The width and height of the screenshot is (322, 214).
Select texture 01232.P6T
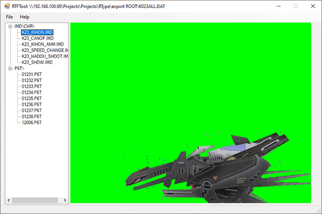tap(32, 80)
